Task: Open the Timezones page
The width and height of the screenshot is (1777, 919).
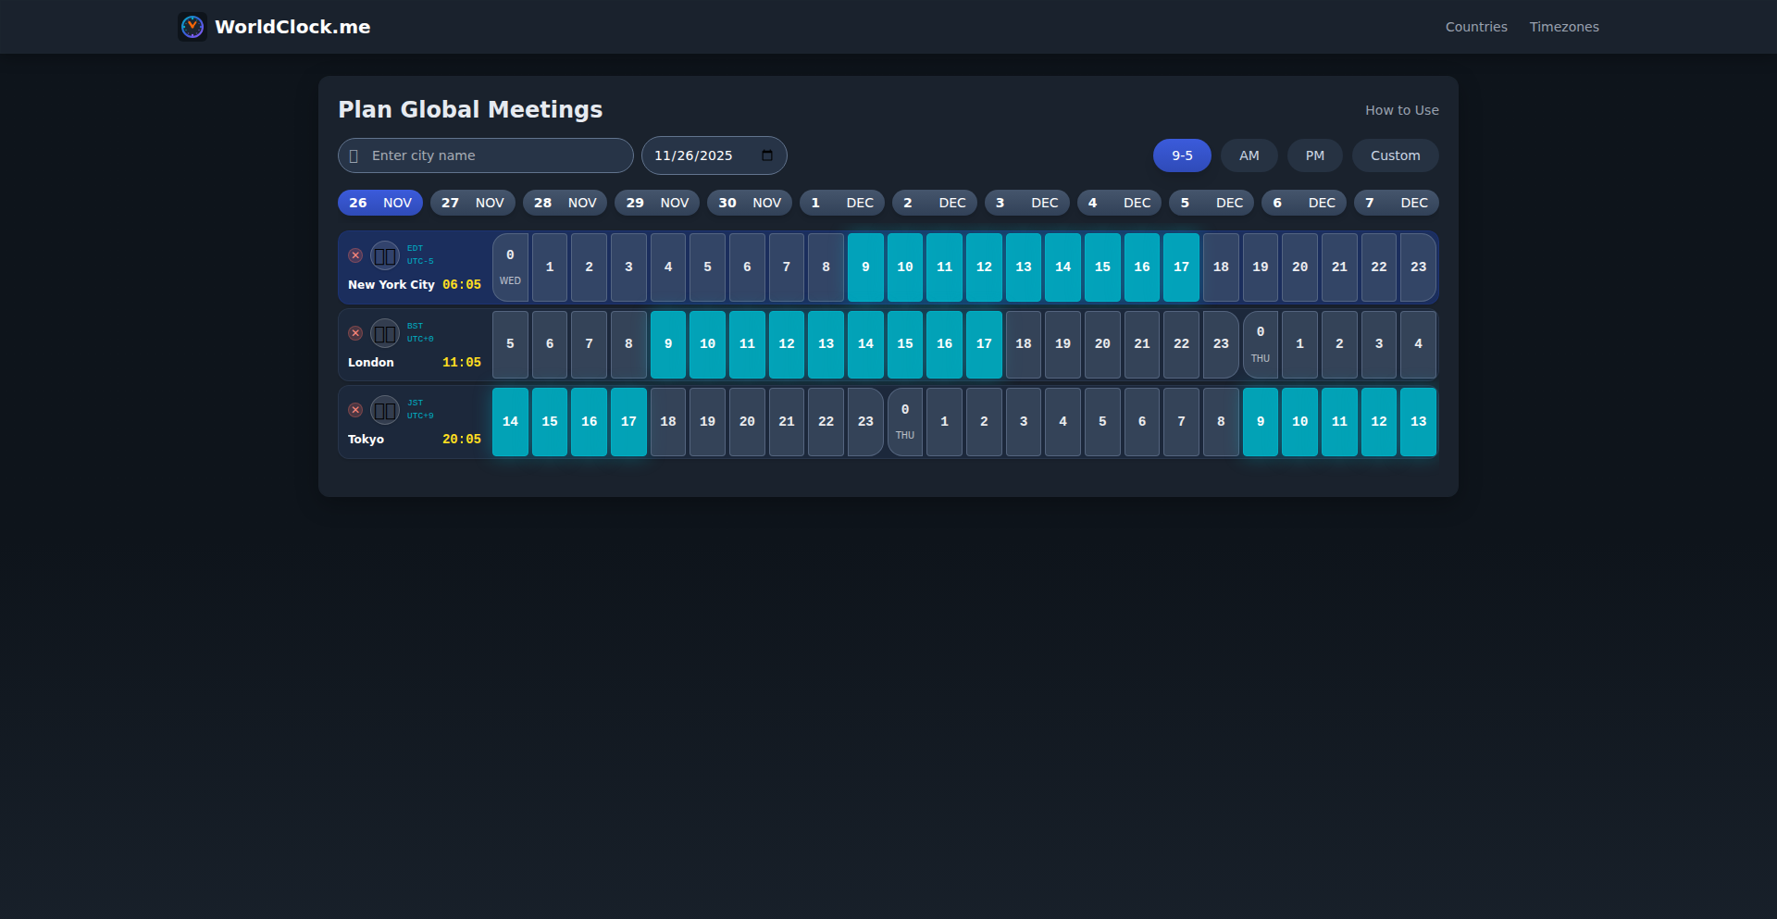Action: click(x=1564, y=27)
